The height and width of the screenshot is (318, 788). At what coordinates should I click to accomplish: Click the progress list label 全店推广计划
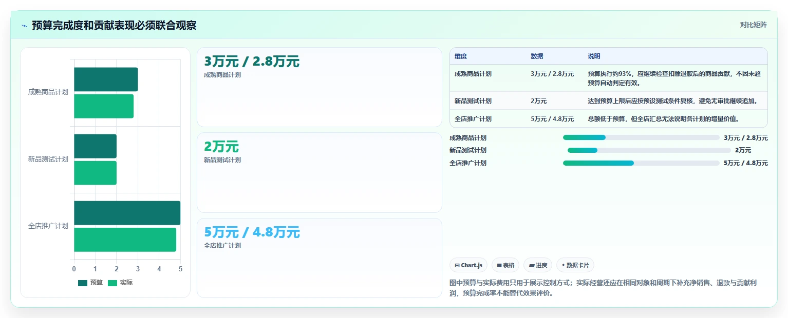pos(468,163)
